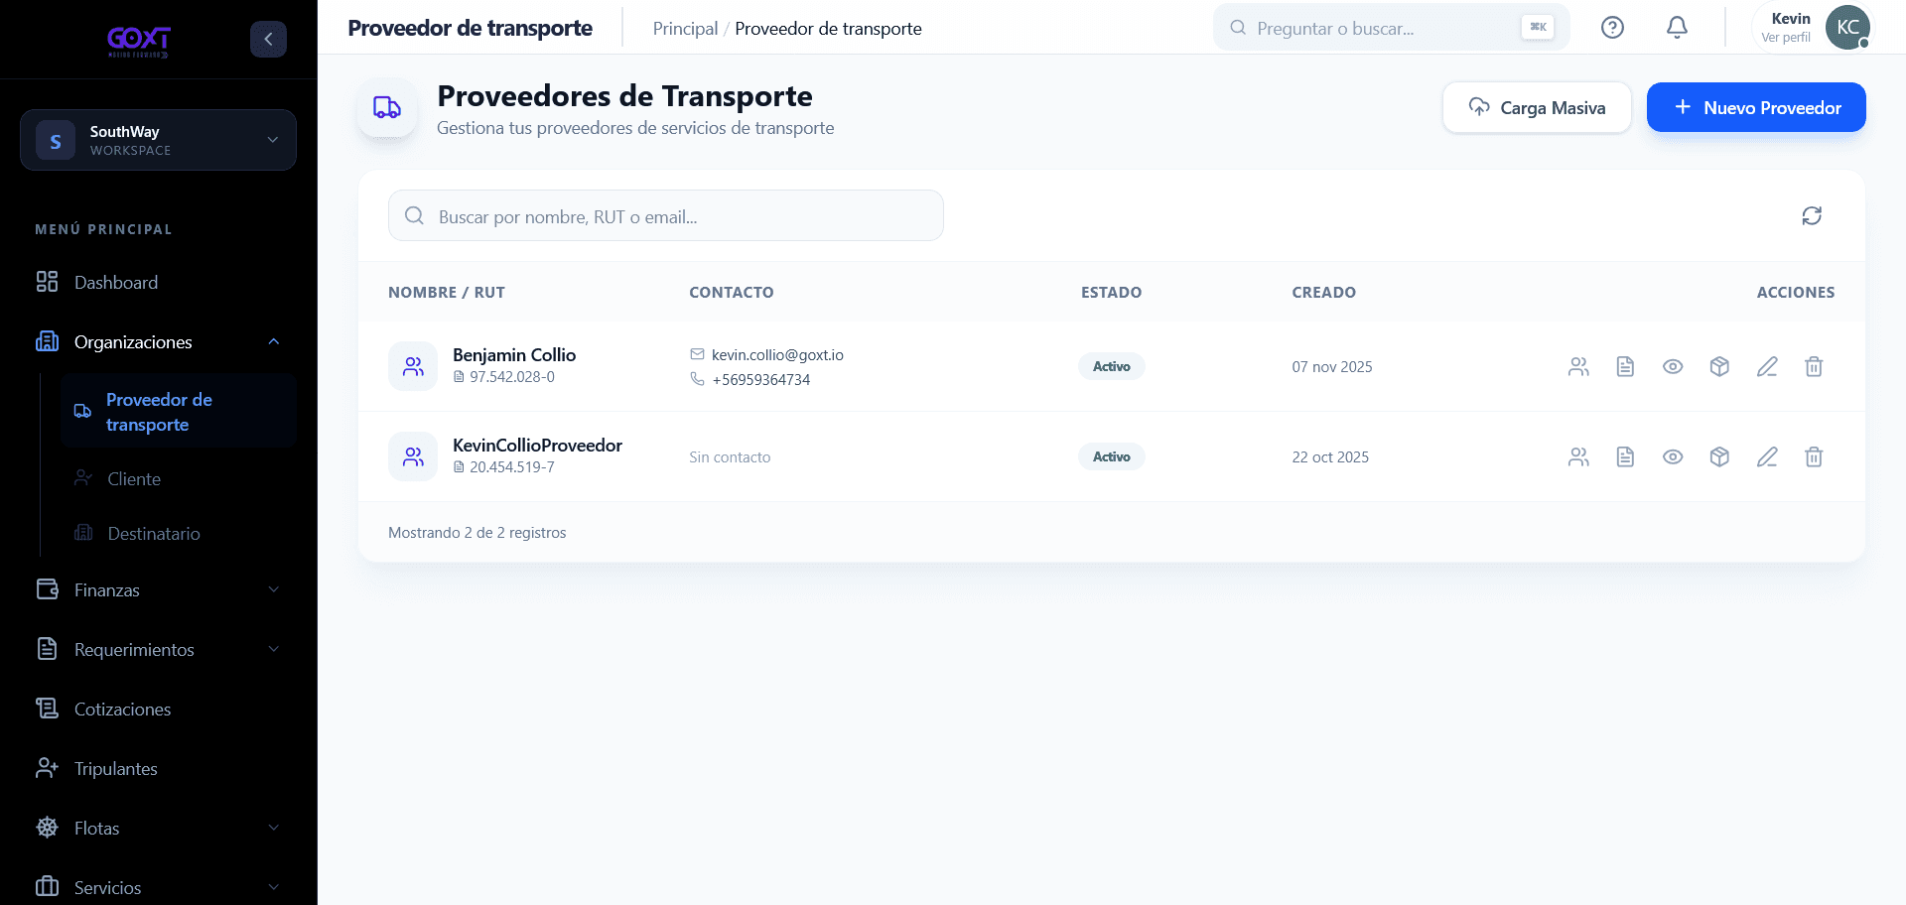
Task: View details of Benjamin Collio
Action: pyautogui.click(x=1673, y=367)
